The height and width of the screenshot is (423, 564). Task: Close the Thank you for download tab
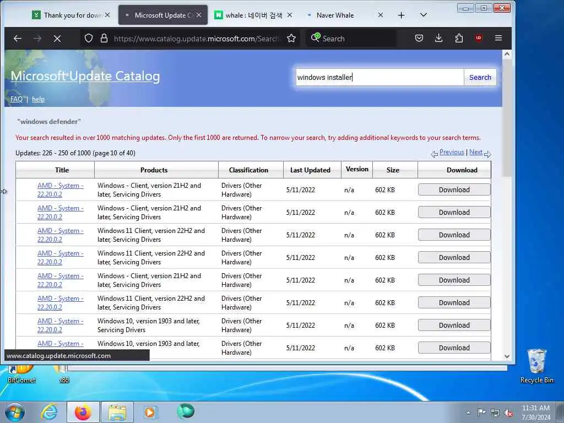point(107,15)
